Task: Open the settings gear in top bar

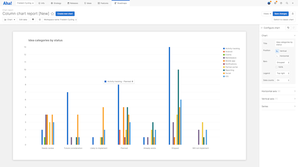Action: coord(275,3)
